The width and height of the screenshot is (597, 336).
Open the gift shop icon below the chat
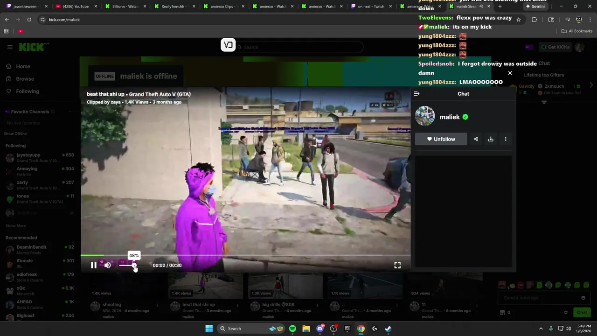(x=502, y=313)
